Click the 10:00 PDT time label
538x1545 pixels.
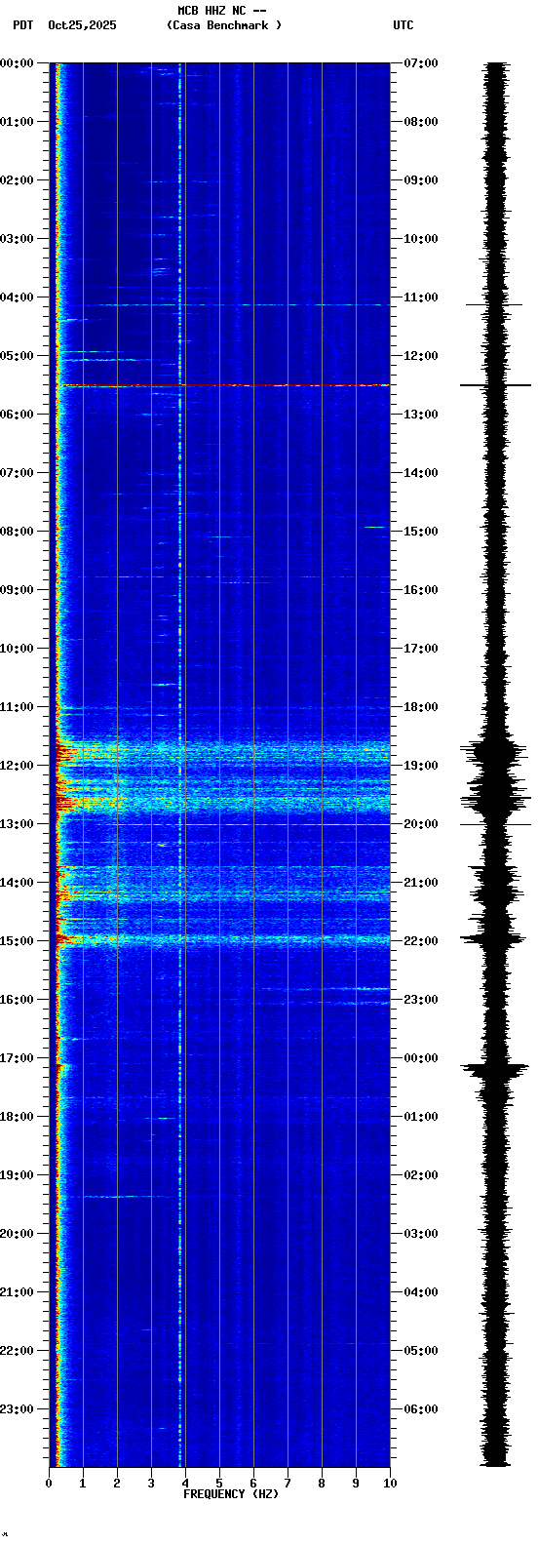click(x=18, y=649)
